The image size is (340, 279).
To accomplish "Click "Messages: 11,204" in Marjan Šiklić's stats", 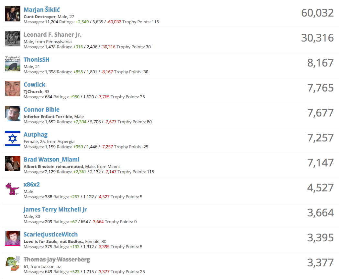I will click(x=41, y=22).
